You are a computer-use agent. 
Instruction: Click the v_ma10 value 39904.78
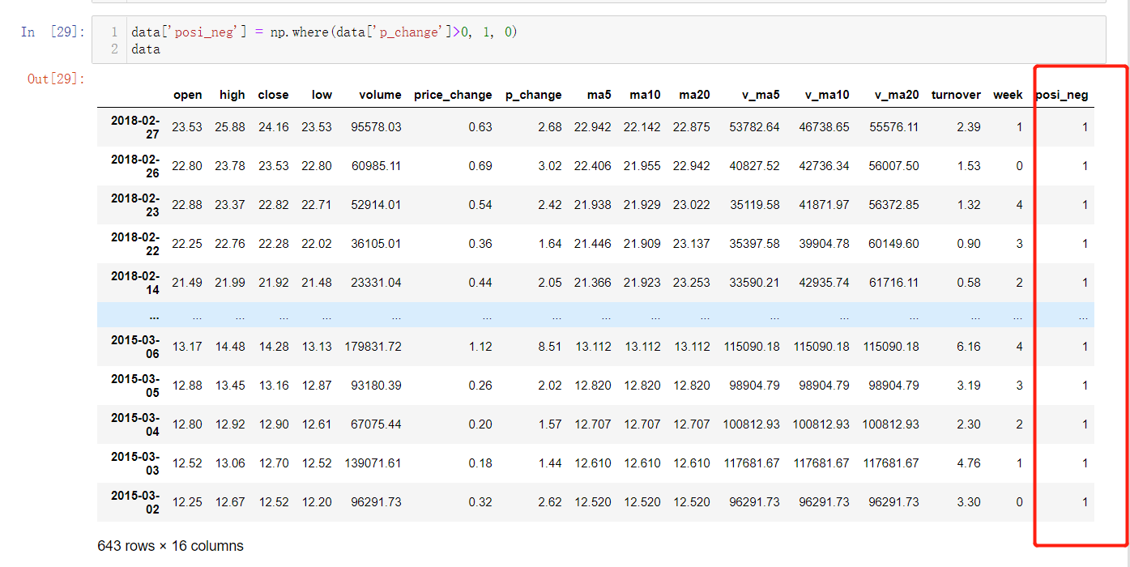point(825,244)
